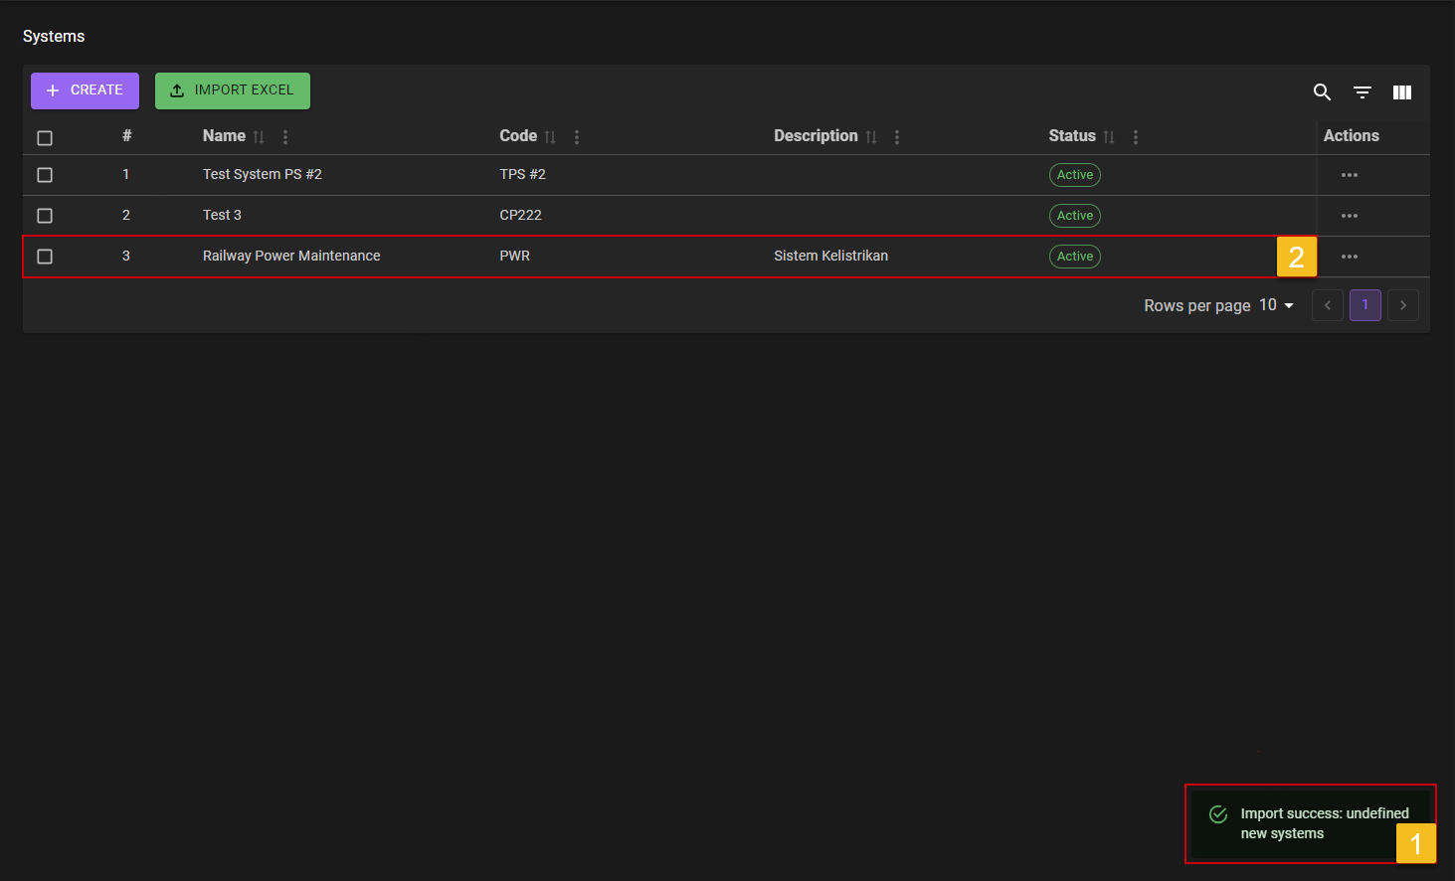Select the Railway Power Maintenance row checkbox
Viewport: 1455px width, 881px height.
click(x=45, y=257)
